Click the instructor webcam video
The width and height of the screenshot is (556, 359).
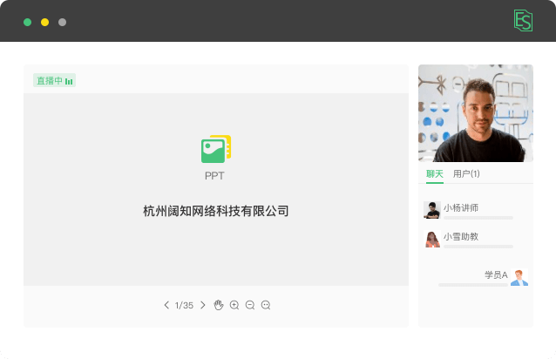(x=476, y=113)
